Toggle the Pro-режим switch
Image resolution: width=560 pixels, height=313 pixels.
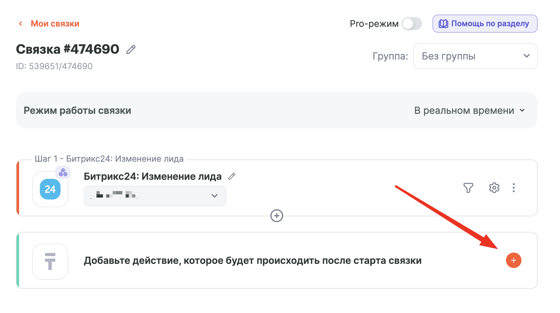(x=412, y=24)
